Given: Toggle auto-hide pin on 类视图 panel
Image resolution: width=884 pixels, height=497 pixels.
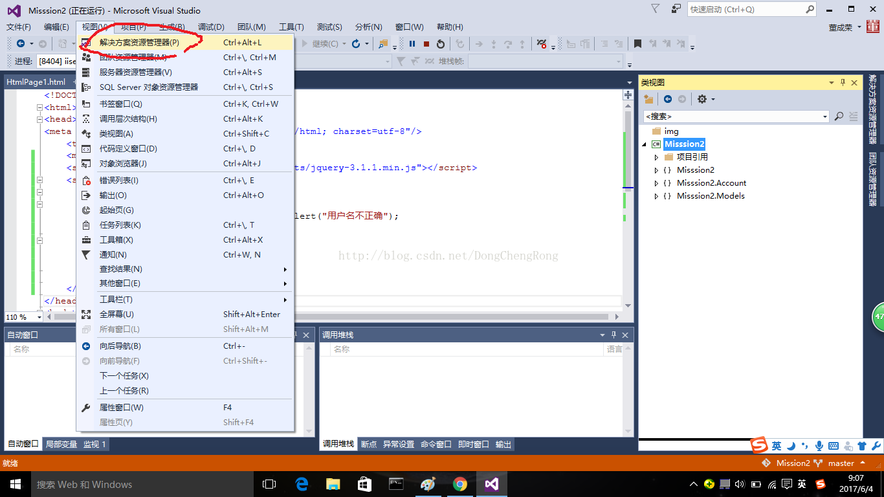Looking at the screenshot, I should [843, 83].
